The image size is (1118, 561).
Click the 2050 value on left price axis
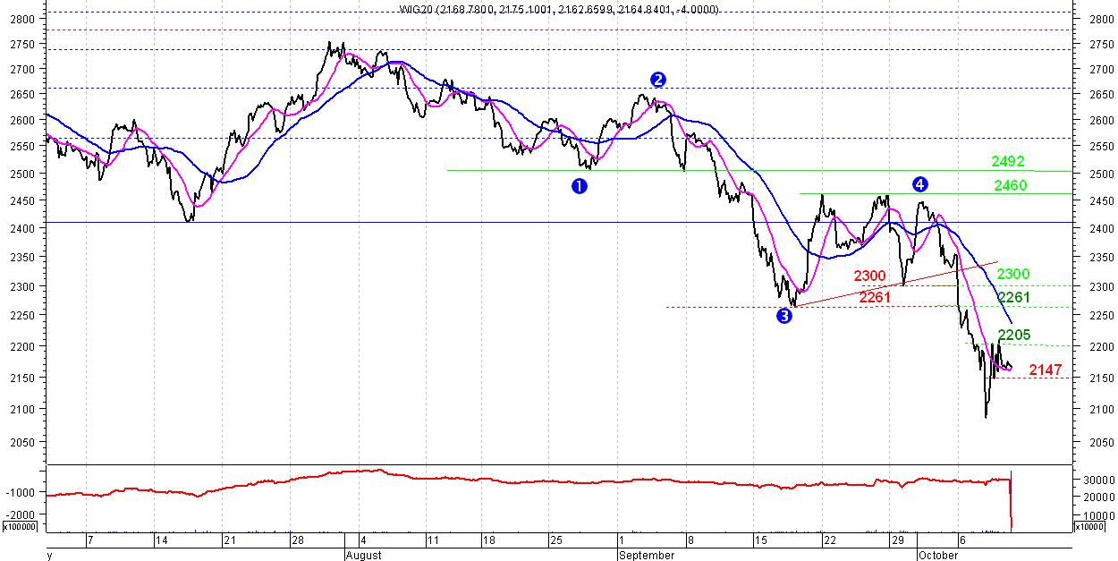[x=23, y=443]
